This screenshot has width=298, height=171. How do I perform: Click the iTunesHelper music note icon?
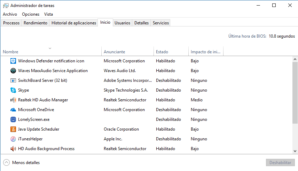click(13, 139)
